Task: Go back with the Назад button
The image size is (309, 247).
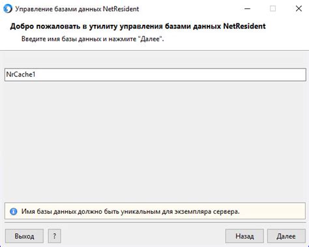Action: [244, 236]
